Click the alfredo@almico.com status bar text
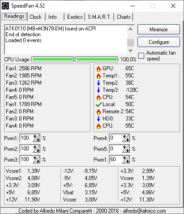This screenshot has width=184, height=214. click(145, 211)
